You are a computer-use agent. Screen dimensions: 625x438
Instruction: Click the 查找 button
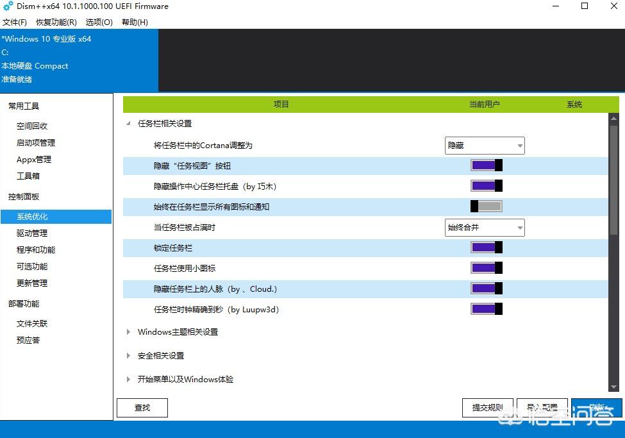point(142,408)
